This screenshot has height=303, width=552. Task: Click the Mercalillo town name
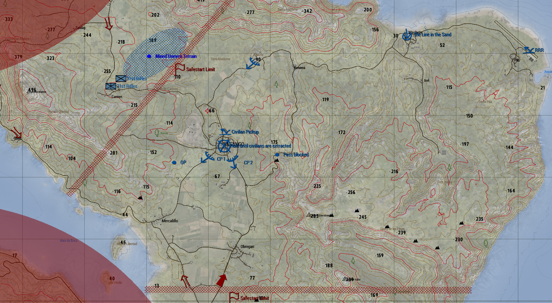click(170, 221)
